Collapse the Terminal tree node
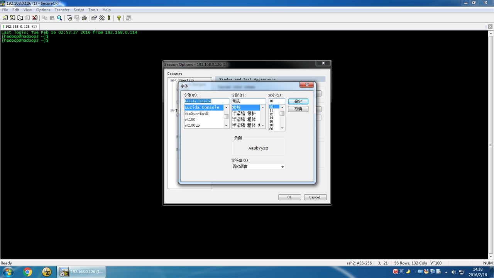 click(173, 110)
